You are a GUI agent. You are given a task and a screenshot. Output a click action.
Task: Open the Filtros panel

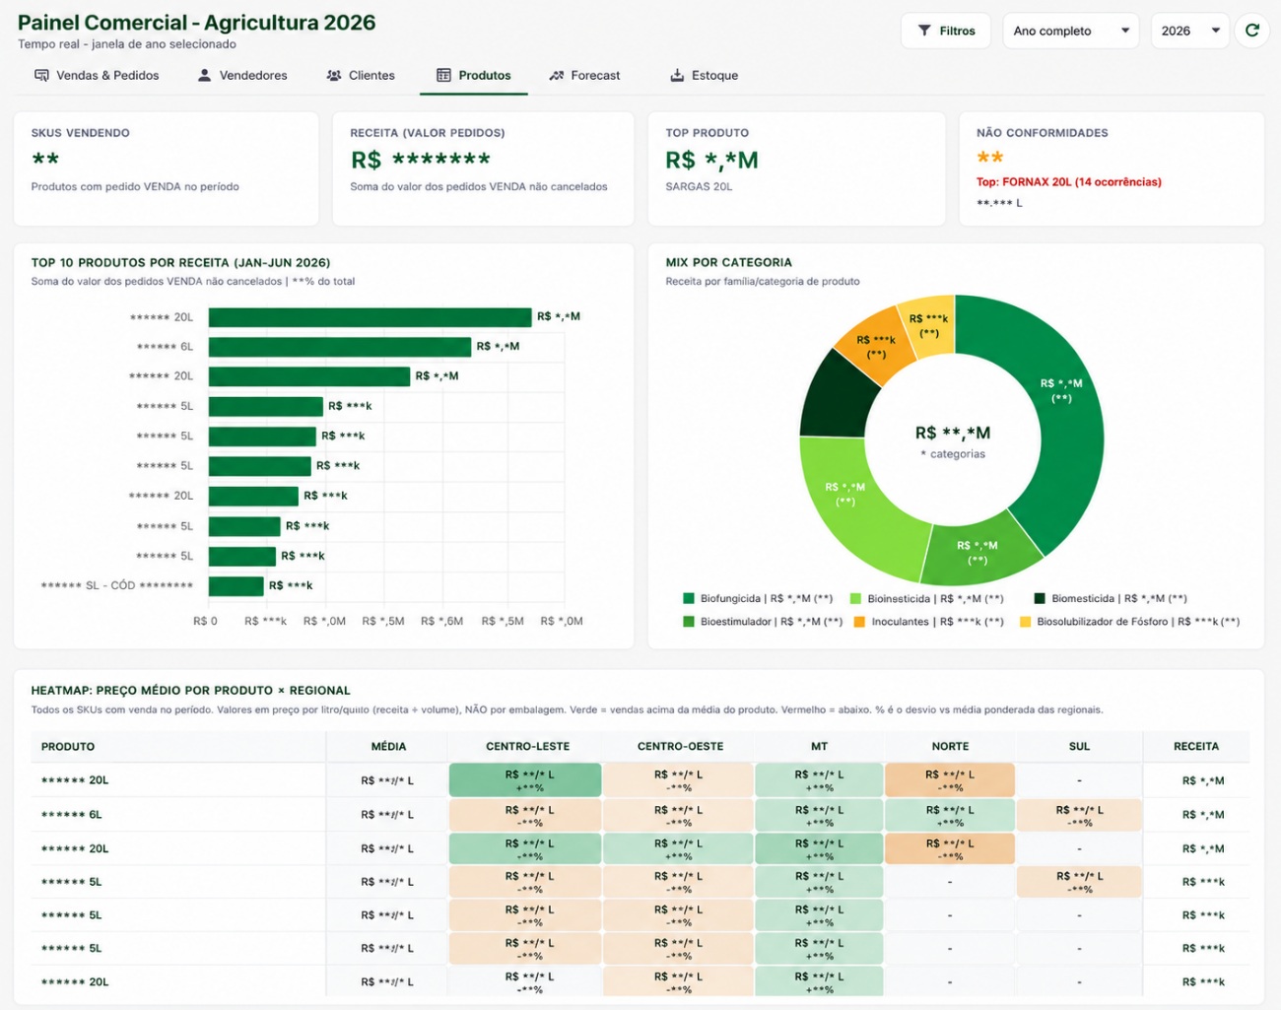(x=946, y=31)
